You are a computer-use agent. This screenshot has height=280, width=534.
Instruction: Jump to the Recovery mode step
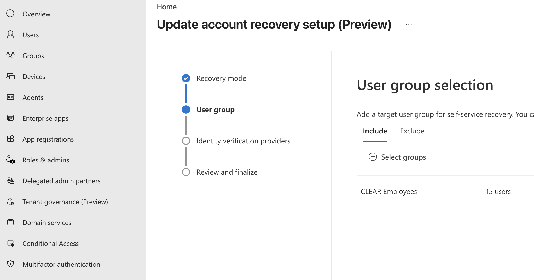[221, 78]
